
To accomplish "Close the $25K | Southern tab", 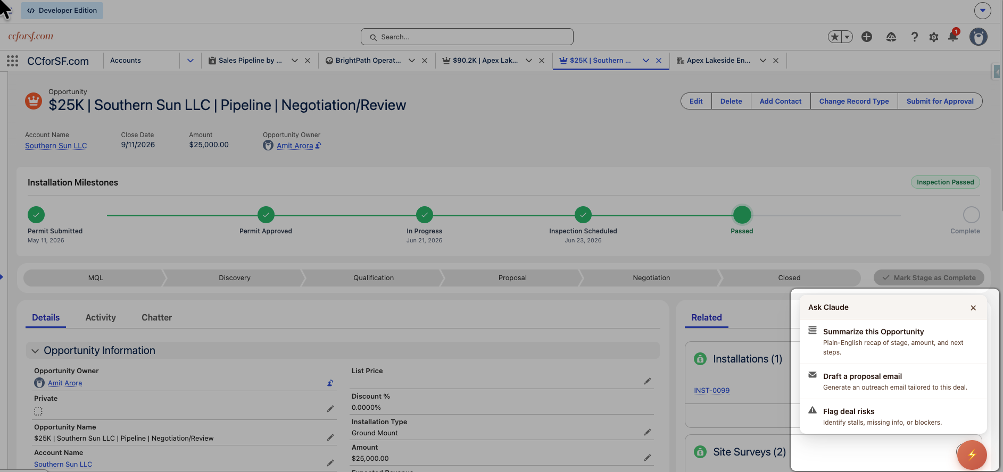I will coord(659,61).
